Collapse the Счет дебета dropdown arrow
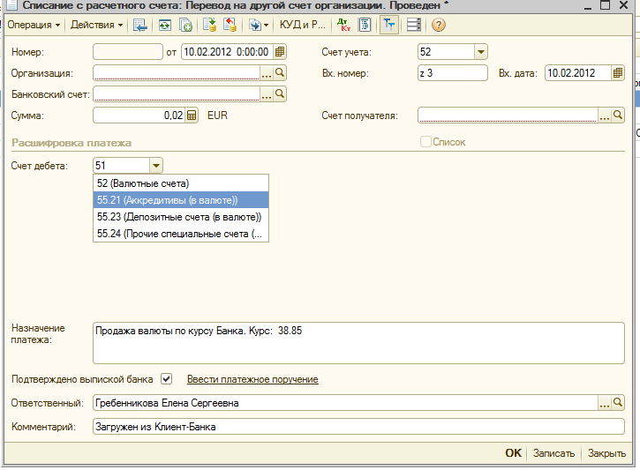The image size is (640, 470). pyautogui.click(x=156, y=165)
